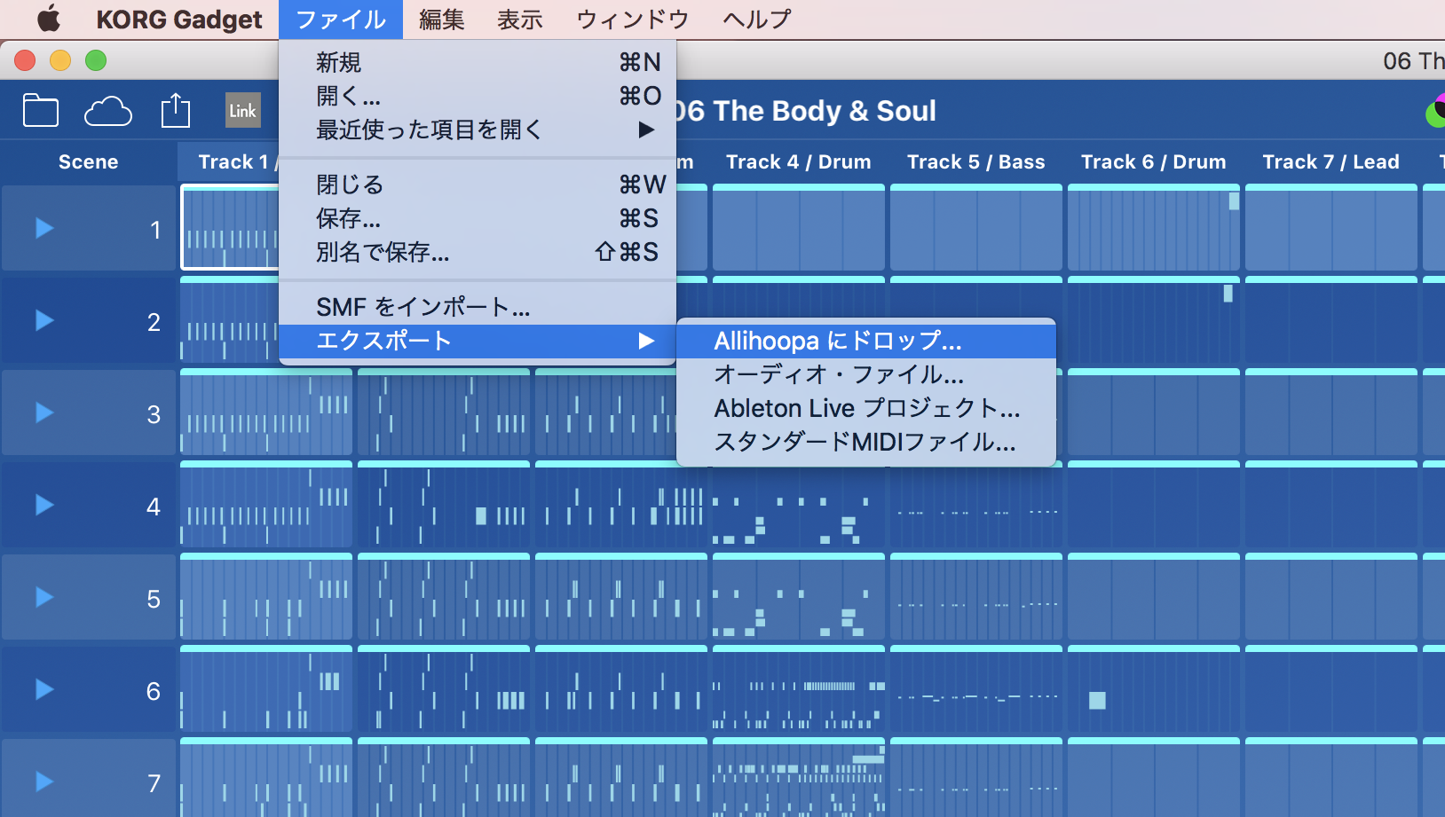
Task: Select Track 5 Bass clip in scene 4
Action: click(976, 504)
